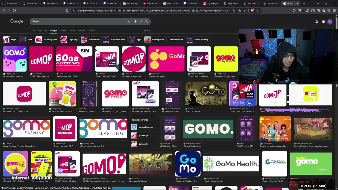
Task: Open Leo AI sparkle icon
Action: click(x=323, y=11)
